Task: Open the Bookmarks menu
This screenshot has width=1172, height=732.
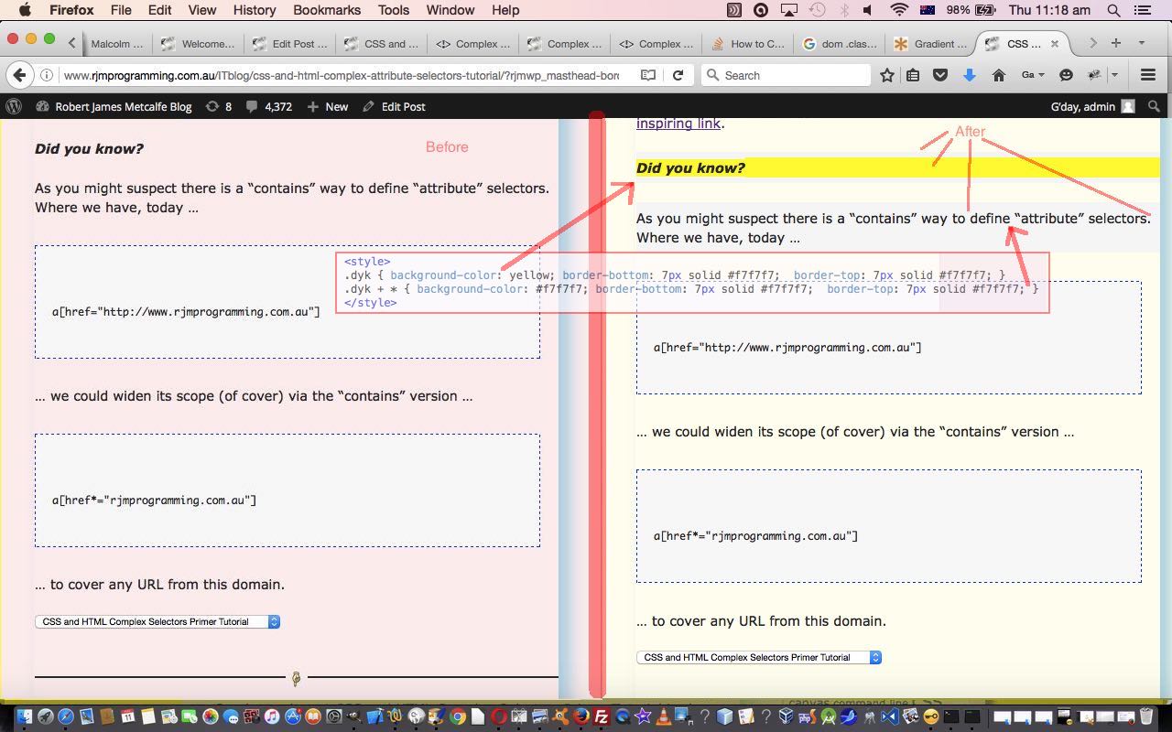Action: pyautogui.click(x=327, y=10)
